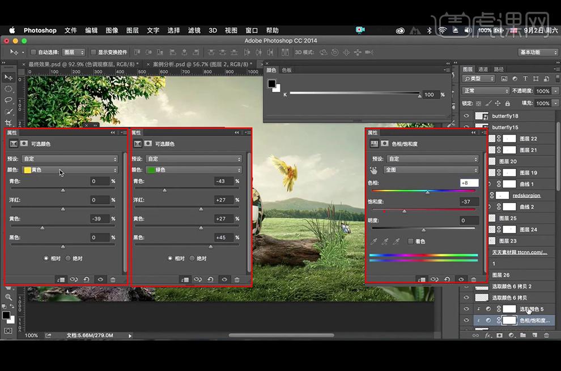
Task: Open the Essentials workspace dropdown
Action: pyautogui.click(x=538, y=52)
